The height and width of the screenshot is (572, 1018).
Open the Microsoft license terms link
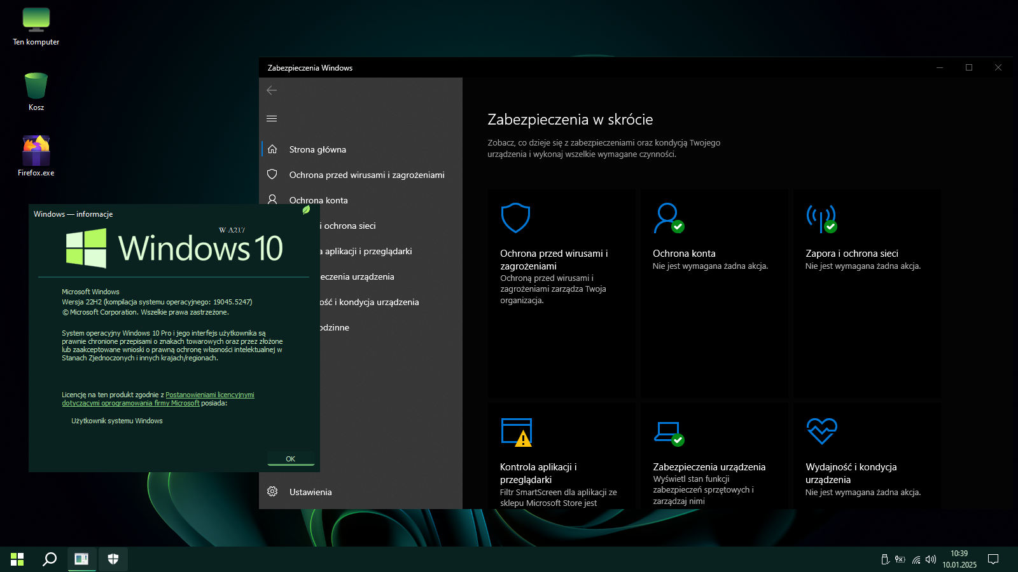209,395
